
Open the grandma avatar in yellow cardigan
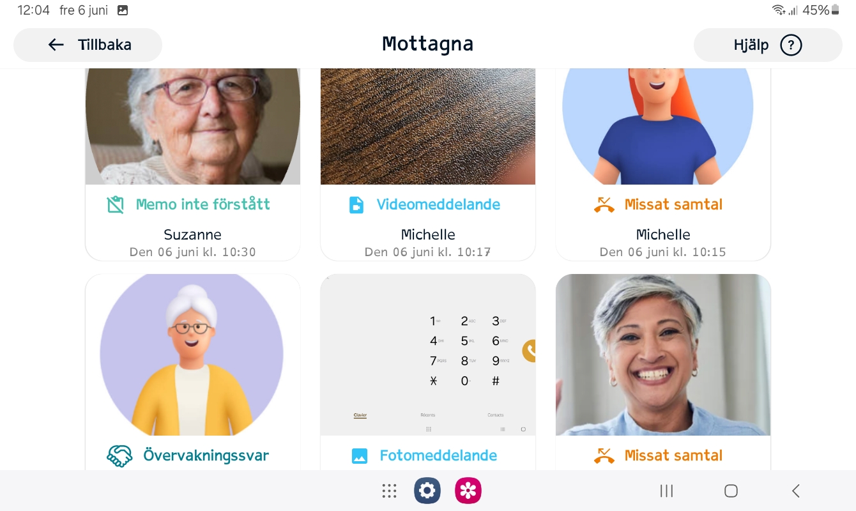[193, 355]
